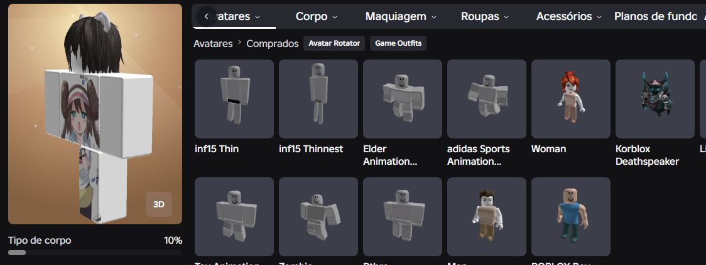Select the Comprados breadcrumb
706x265 pixels.
[273, 44]
